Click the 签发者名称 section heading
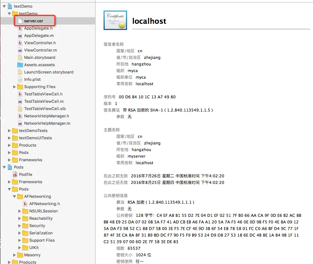Viewport: 313px width, 264px height. pyautogui.click(x=113, y=44)
